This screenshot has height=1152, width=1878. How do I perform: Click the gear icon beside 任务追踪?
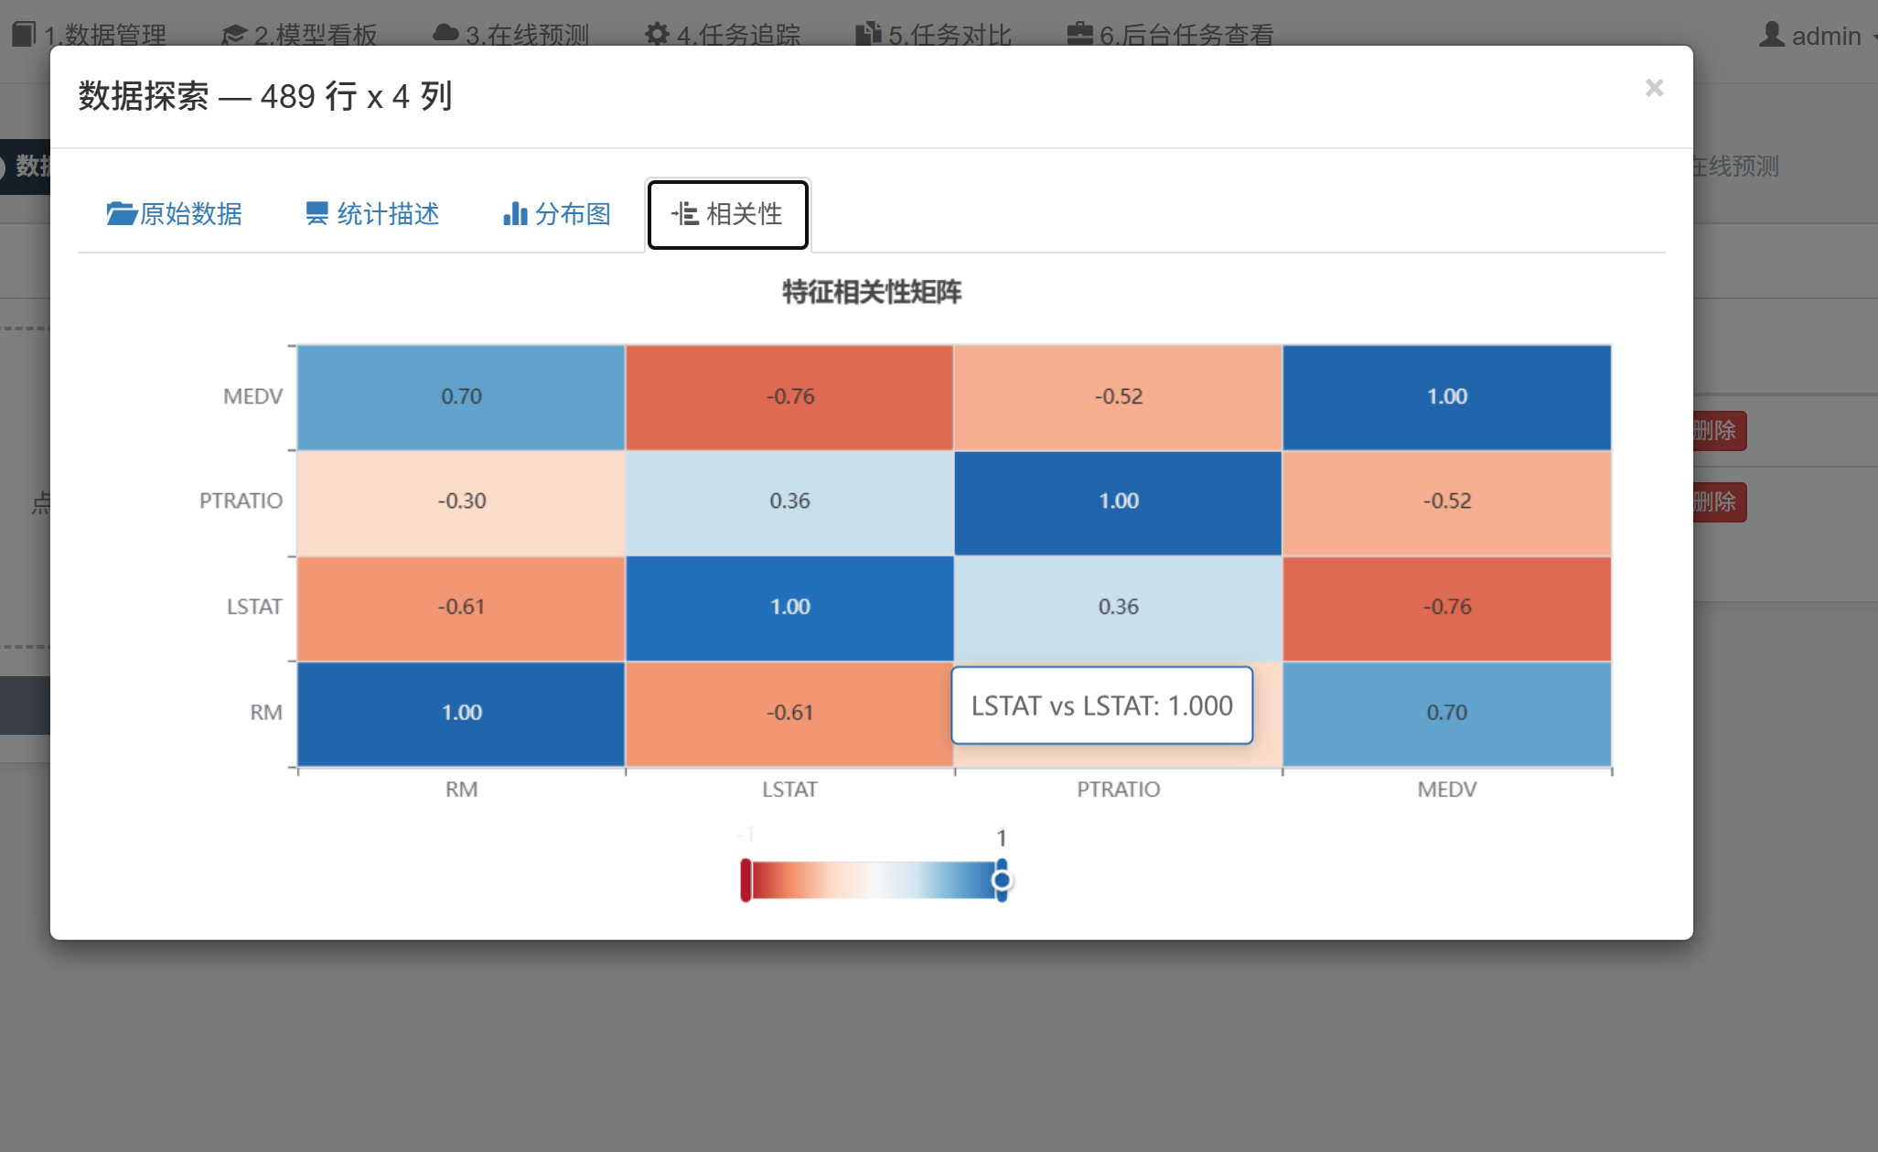(657, 35)
